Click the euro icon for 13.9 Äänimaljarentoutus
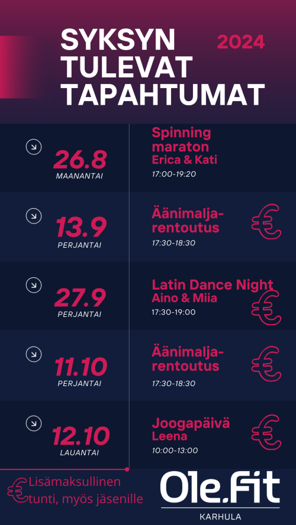Image resolution: width=296 pixels, height=525 pixels. click(x=266, y=222)
